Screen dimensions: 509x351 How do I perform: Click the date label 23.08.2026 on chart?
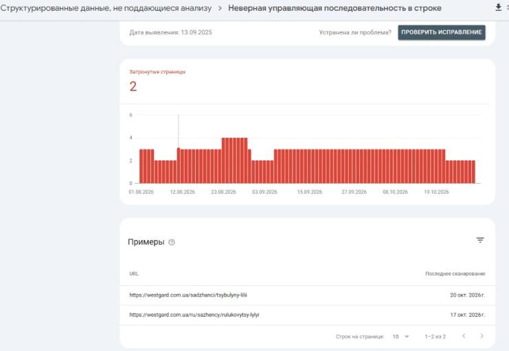pos(223,192)
